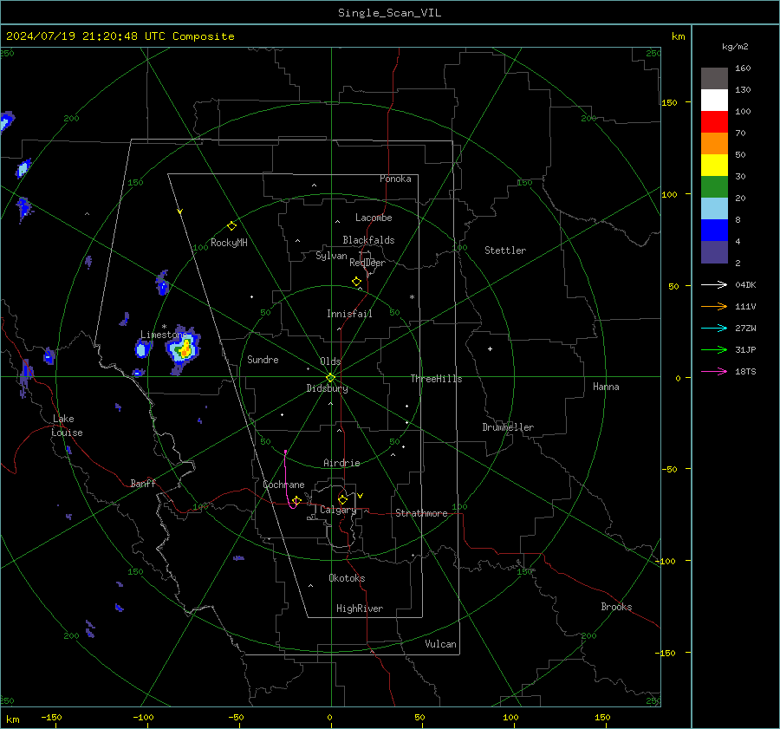This screenshot has width=780, height=729.
Task: Click the Limestone label
Action: [x=163, y=335]
